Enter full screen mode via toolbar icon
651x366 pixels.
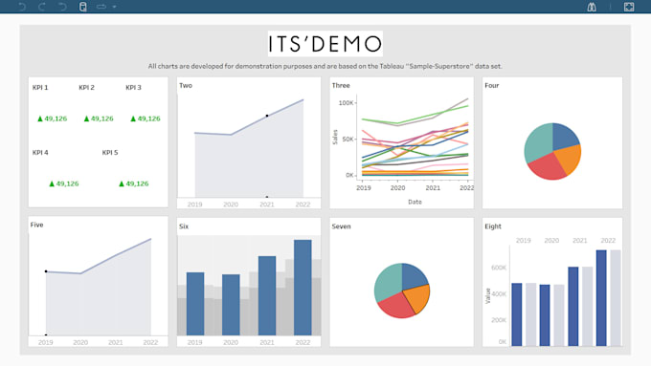click(629, 7)
